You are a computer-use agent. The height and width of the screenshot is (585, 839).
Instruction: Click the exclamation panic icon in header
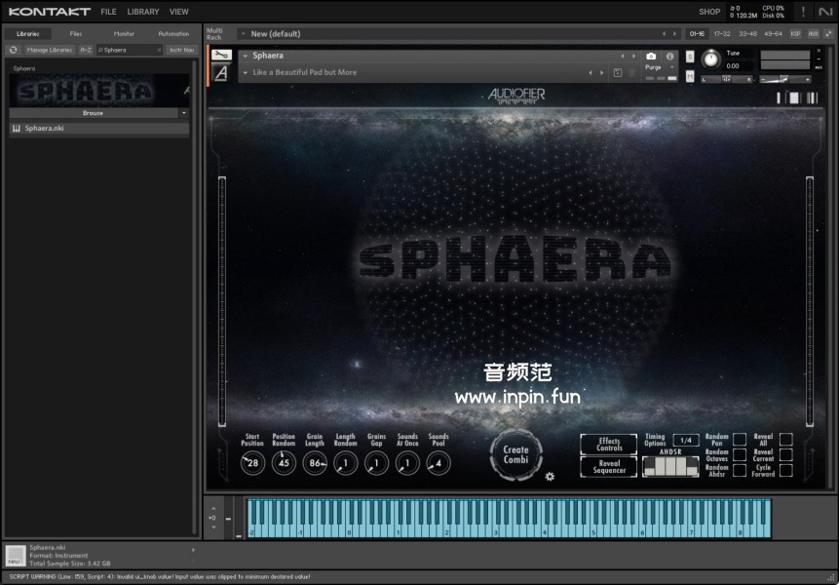pos(803,12)
